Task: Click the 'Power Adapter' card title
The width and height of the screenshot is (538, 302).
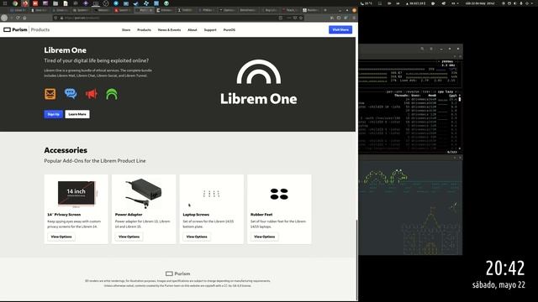Action: click(x=129, y=215)
